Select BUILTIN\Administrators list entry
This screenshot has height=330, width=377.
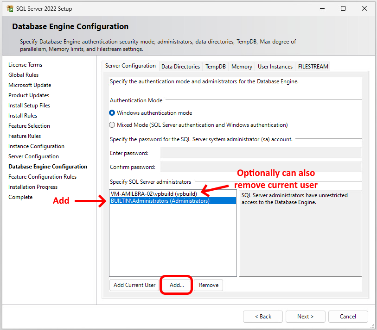[160, 201]
